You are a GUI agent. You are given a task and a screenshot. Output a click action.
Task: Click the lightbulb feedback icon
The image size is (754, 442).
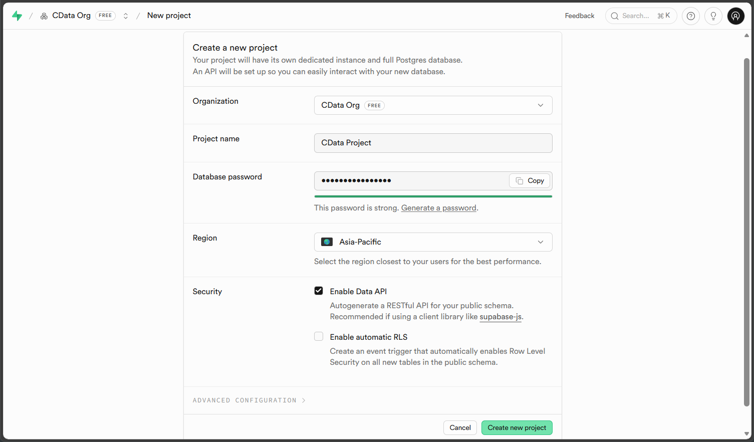click(x=713, y=16)
